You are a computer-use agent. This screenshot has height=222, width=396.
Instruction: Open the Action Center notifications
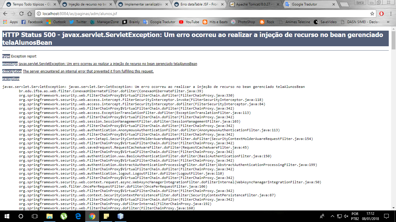[x=386, y=216]
